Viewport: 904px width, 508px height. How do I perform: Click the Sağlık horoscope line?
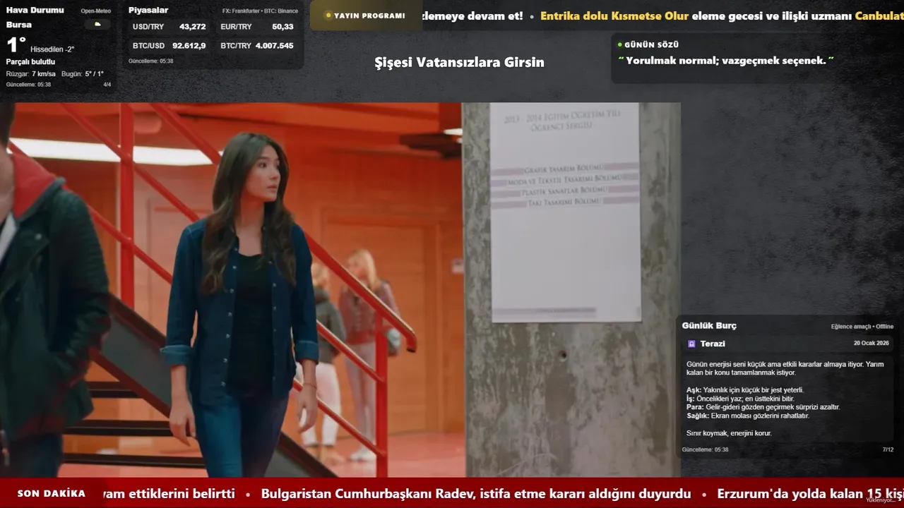pyautogui.click(x=747, y=416)
